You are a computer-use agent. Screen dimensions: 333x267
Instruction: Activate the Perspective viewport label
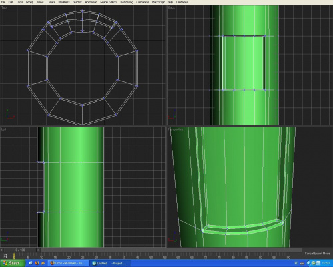176,129
